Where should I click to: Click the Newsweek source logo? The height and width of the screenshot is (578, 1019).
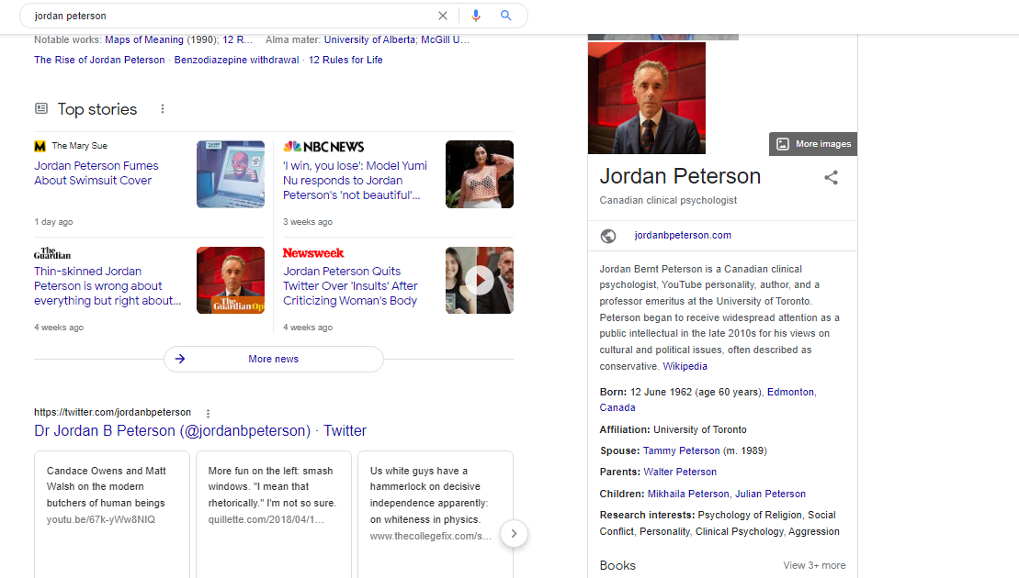point(313,253)
